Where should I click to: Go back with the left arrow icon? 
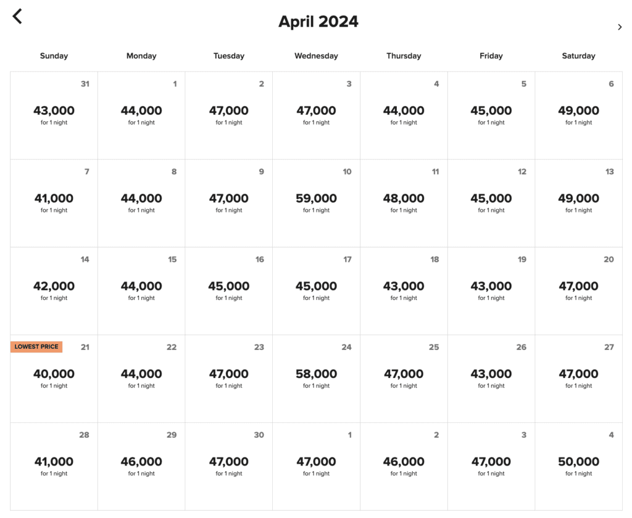tap(17, 17)
